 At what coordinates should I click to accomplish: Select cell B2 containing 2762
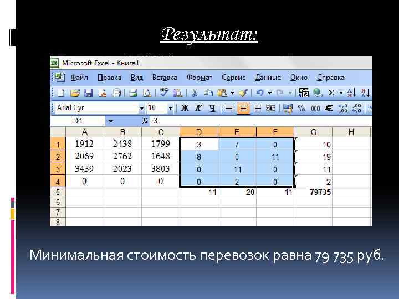click(x=122, y=156)
